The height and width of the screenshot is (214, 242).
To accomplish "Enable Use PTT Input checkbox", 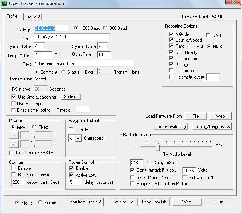I will pos(14,103).
